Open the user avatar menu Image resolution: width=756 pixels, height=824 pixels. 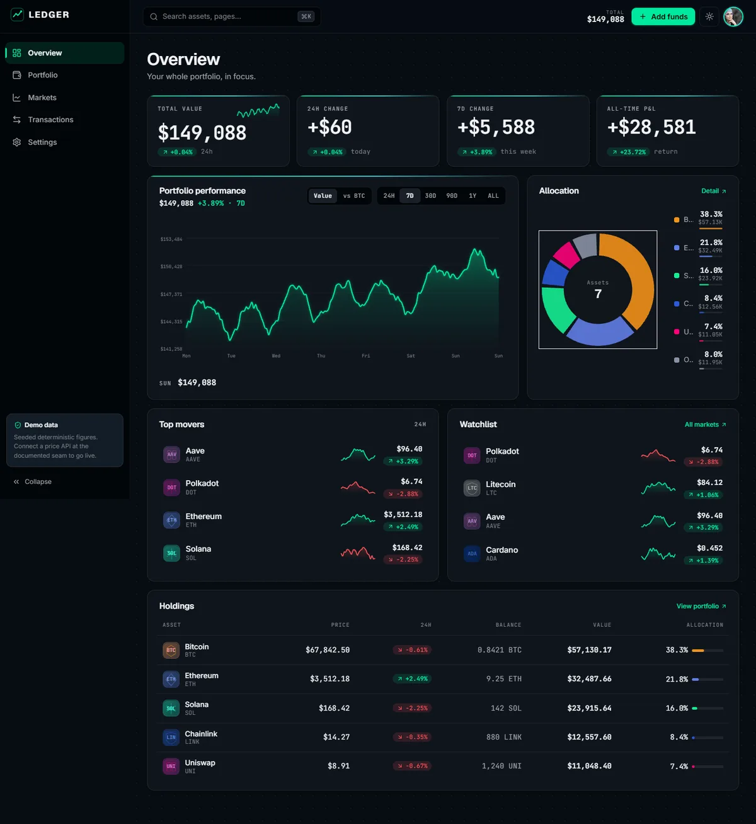[733, 16]
